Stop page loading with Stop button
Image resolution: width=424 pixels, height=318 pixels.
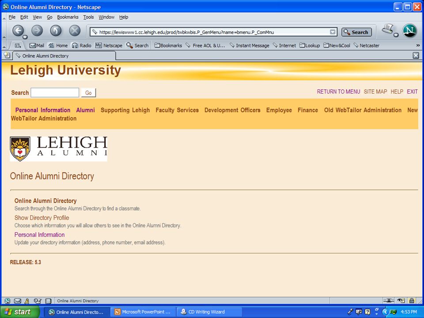pyautogui.click(x=75, y=30)
